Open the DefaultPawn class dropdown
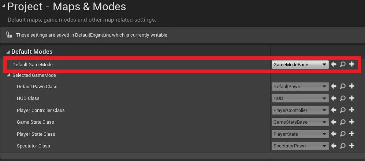 [300, 87]
